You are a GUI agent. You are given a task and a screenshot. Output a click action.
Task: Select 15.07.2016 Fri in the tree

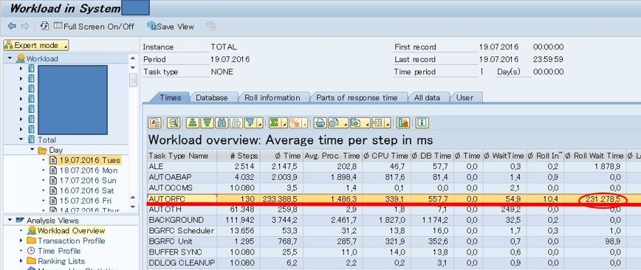80,201
